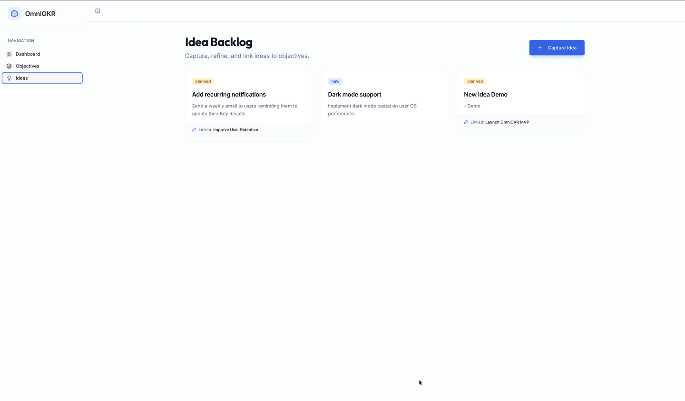685x401 pixels.
Task: Click the planned badge on New Idea Demo
Action: click(475, 81)
